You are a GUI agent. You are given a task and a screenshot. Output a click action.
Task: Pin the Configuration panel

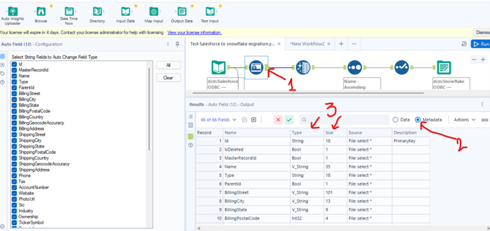[x=177, y=44]
